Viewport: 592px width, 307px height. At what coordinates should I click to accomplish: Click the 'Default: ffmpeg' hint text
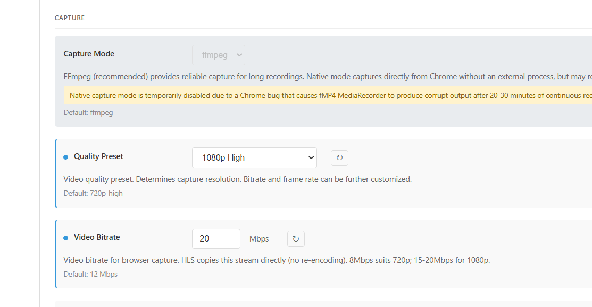coord(88,112)
